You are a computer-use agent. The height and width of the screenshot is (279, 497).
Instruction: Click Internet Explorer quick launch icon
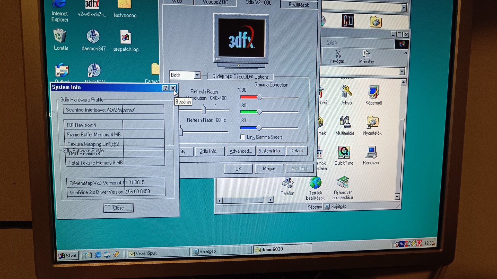(x=98, y=255)
